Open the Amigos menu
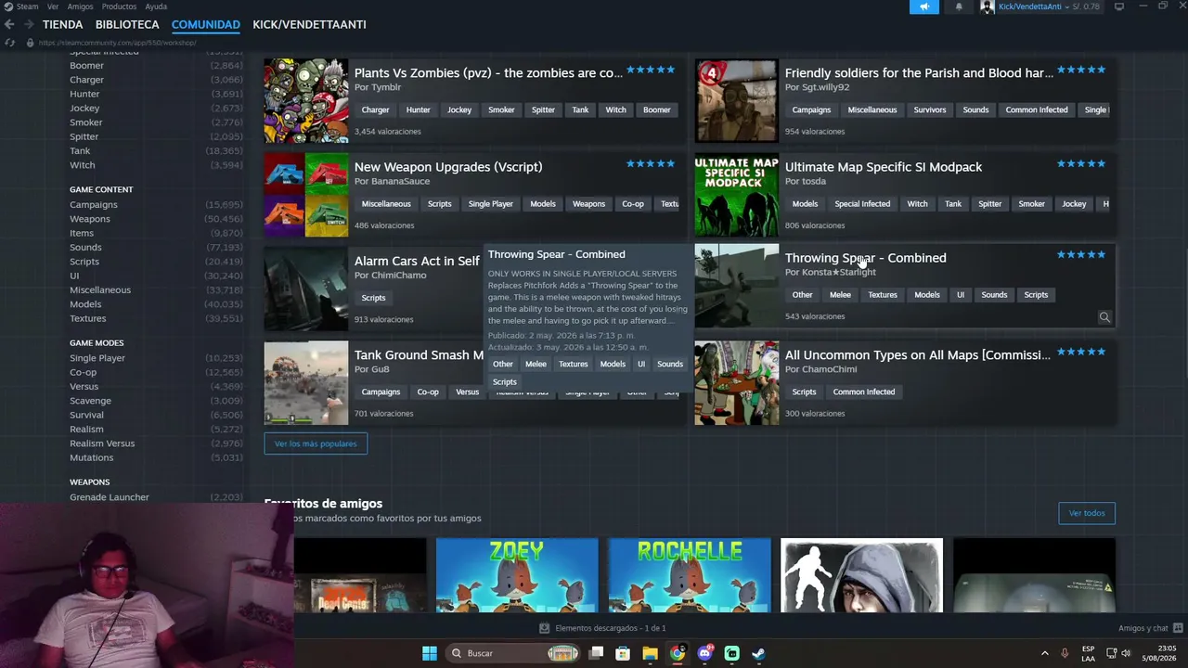This screenshot has height=668, width=1188. 80,6
